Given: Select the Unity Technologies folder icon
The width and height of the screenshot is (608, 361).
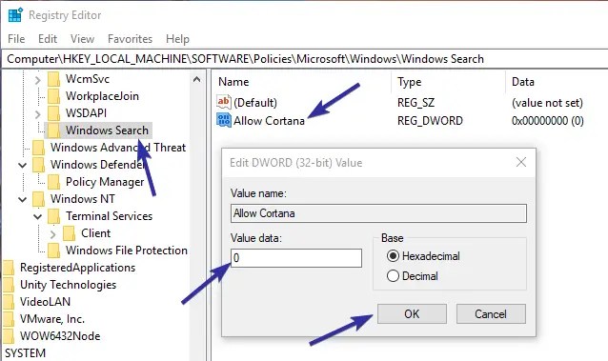Looking at the screenshot, I should pos(9,285).
